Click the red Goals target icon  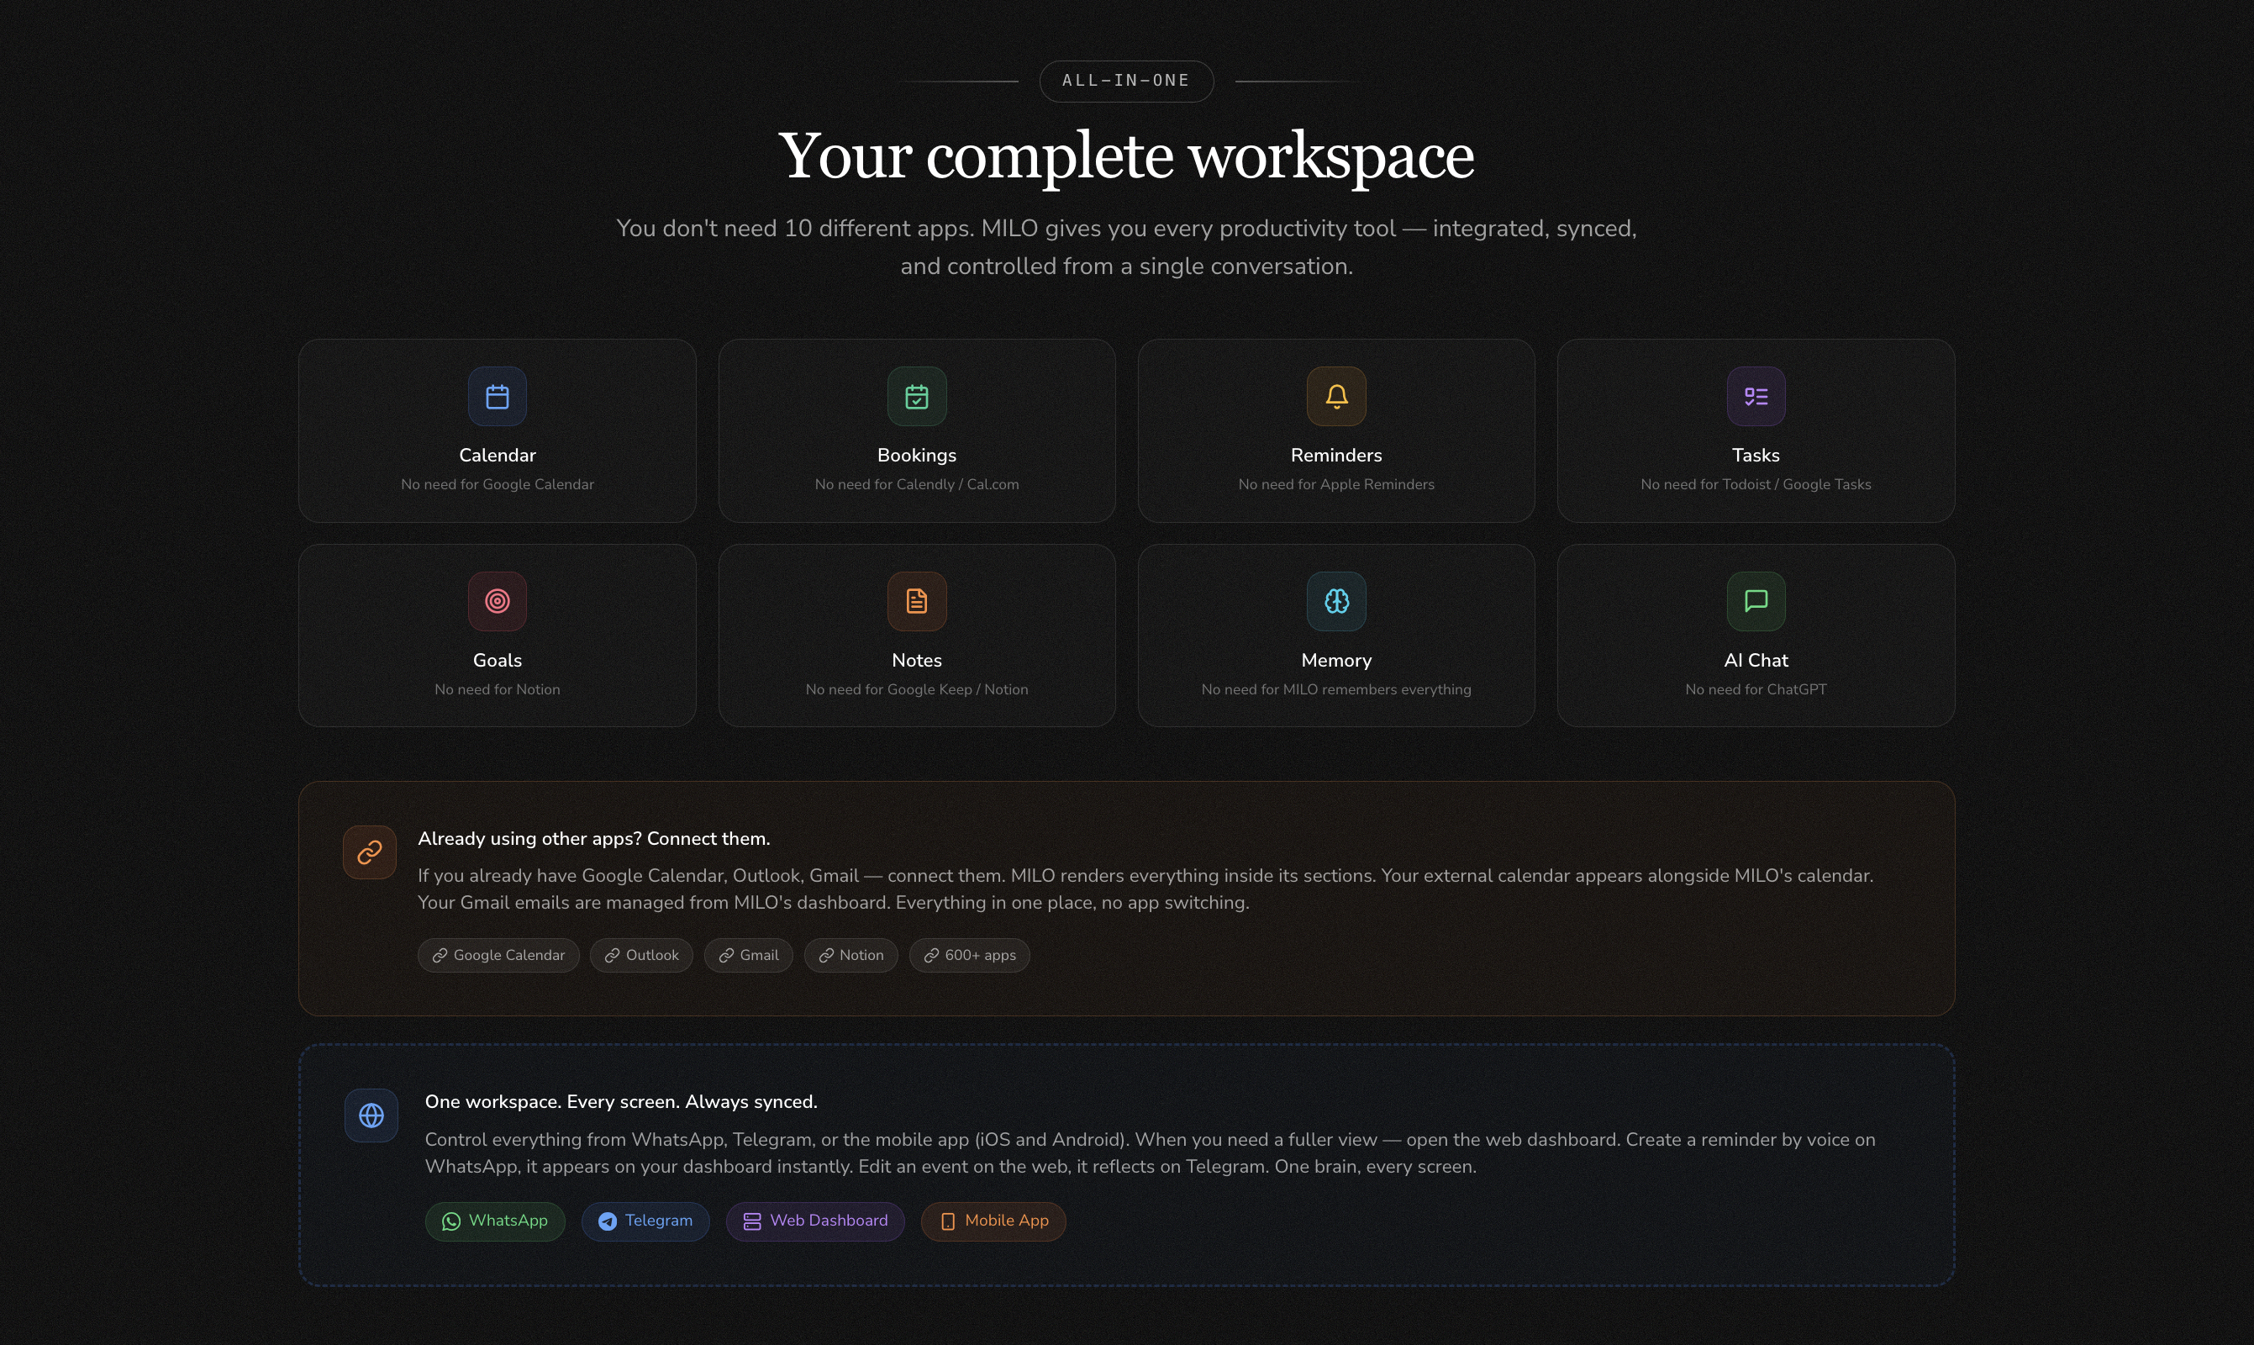click(x=497, y=601)
